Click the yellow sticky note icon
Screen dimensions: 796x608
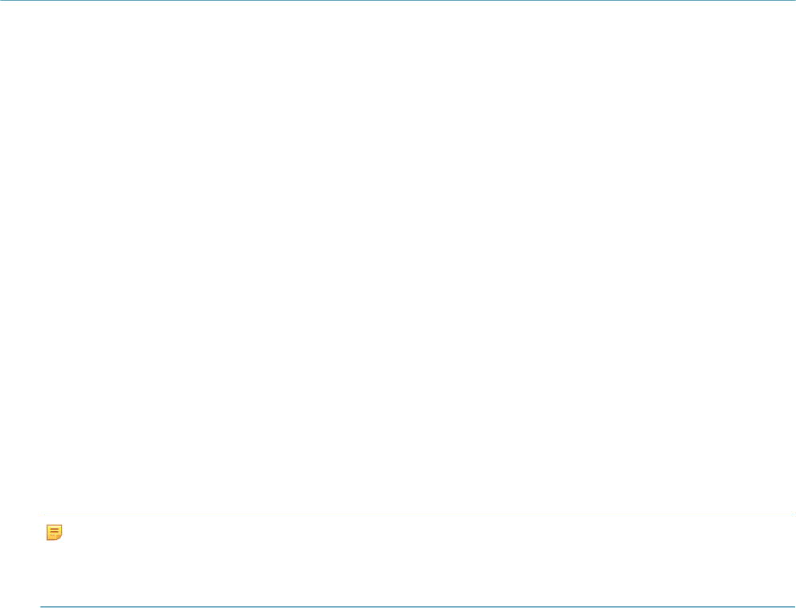point(54,532)
